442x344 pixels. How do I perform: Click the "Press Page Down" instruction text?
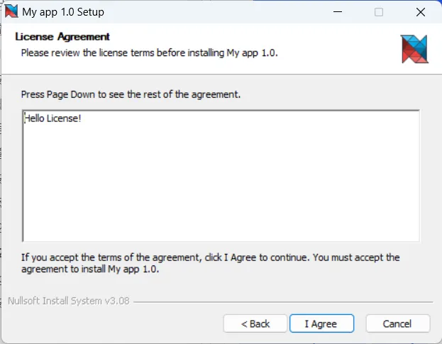[135, 94]
